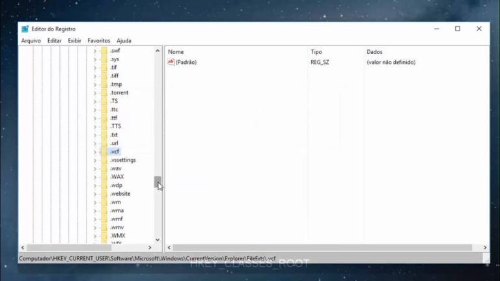500x281 pixels.
Task: Select the .tmp key label
Action: coord(116,85)
